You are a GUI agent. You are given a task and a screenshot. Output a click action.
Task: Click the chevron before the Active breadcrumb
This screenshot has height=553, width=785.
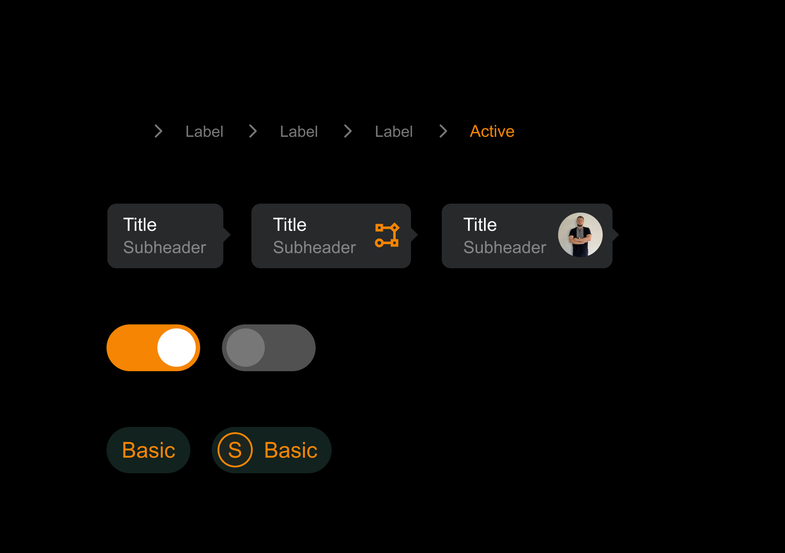[443, 131]
